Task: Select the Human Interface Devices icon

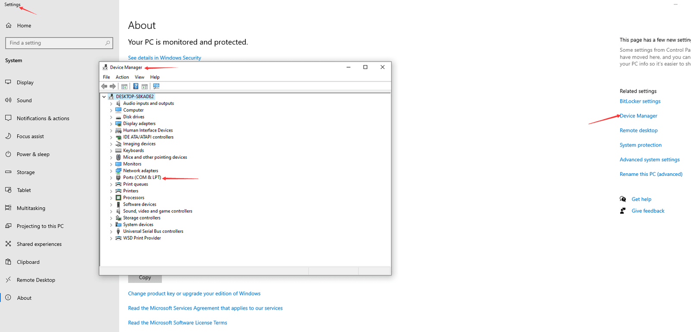Action: 118,130
